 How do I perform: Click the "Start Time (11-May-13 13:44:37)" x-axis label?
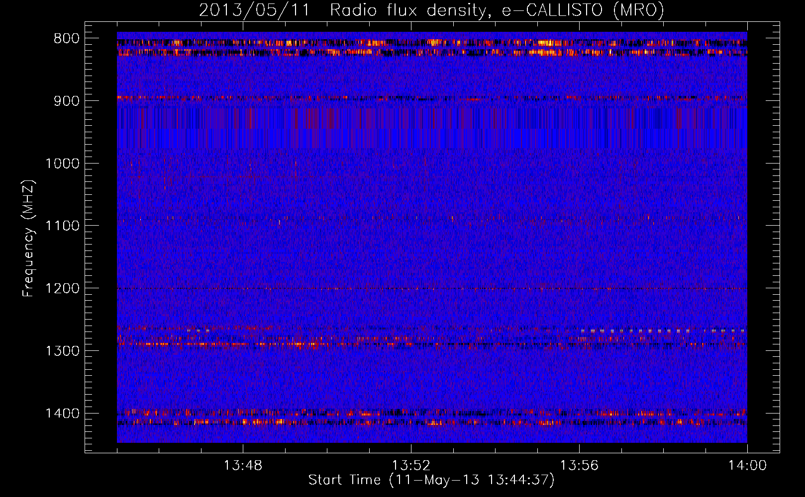tap(431, 480)
